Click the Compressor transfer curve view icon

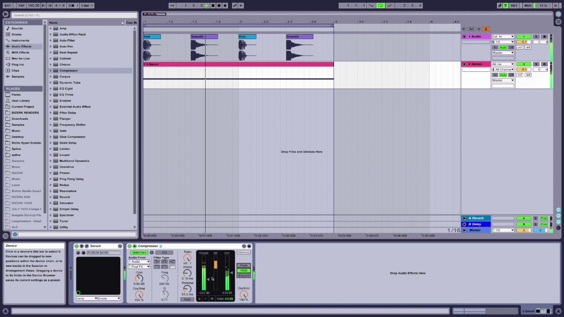[x=205, y=299]
